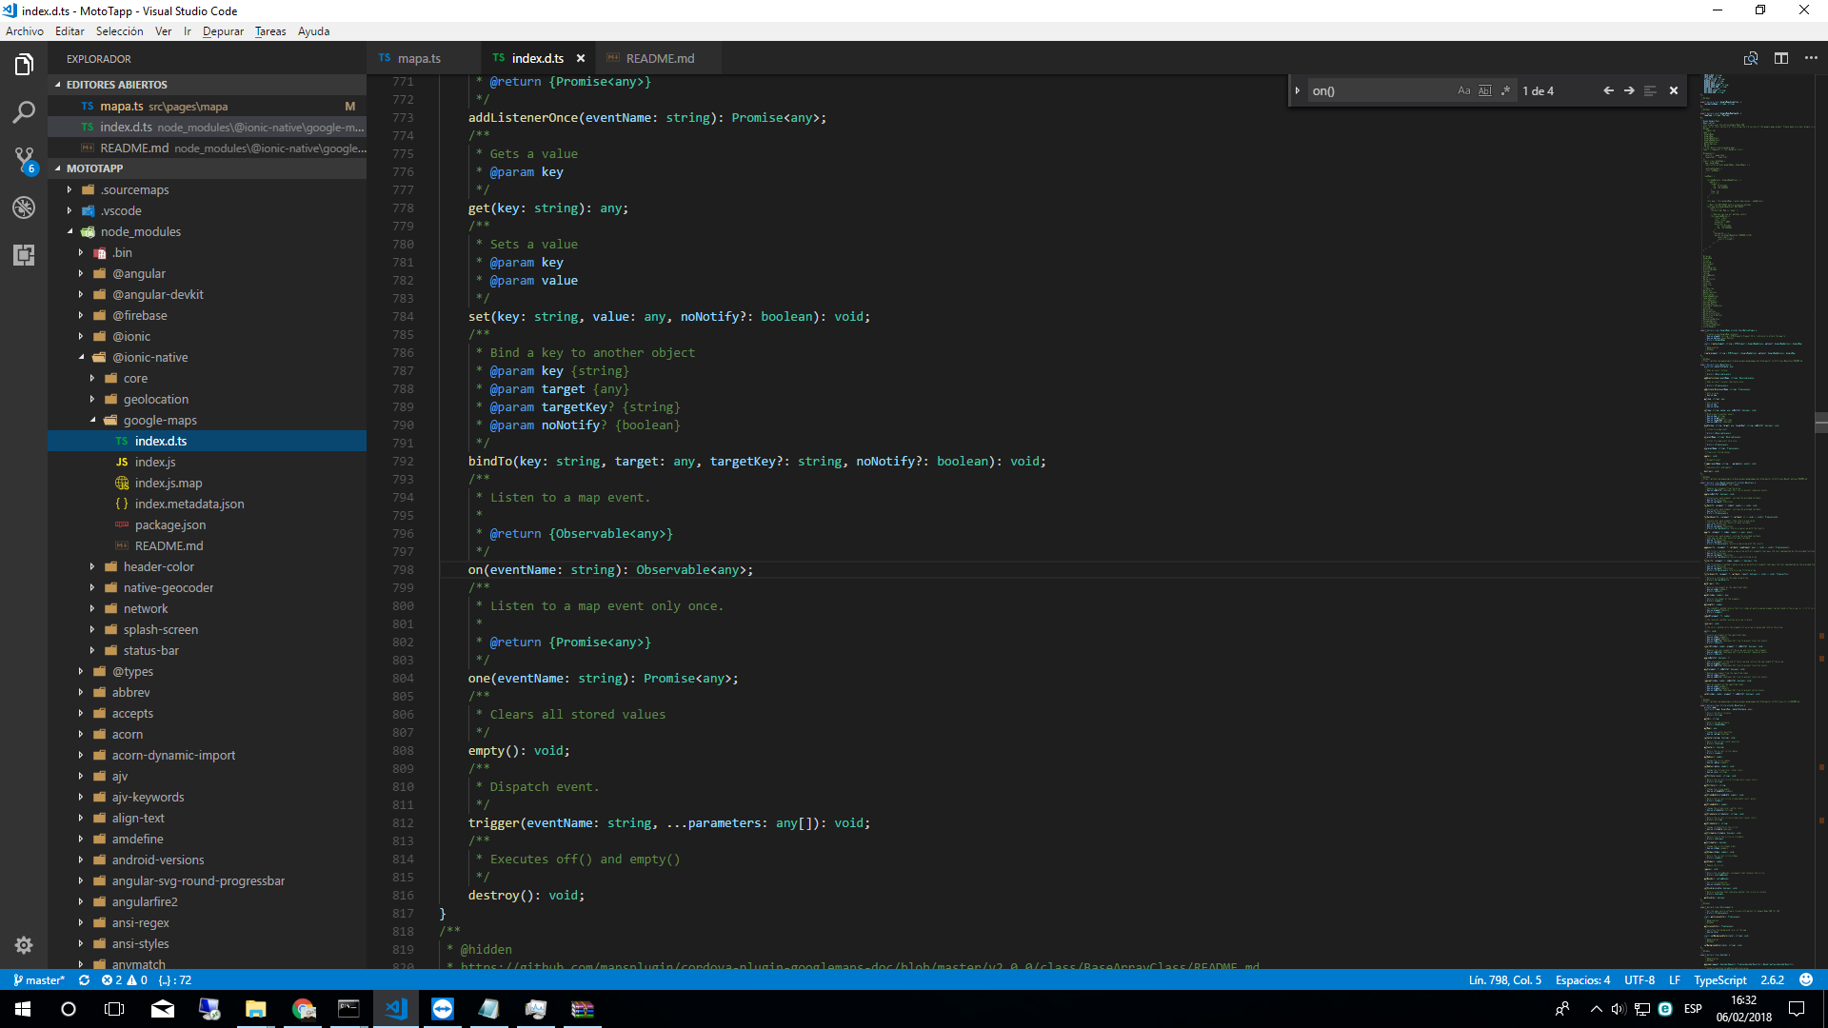Screen dimensions: 1828x1028
Task: Open the Search view in the activity bar
Action: click(24, 112)
